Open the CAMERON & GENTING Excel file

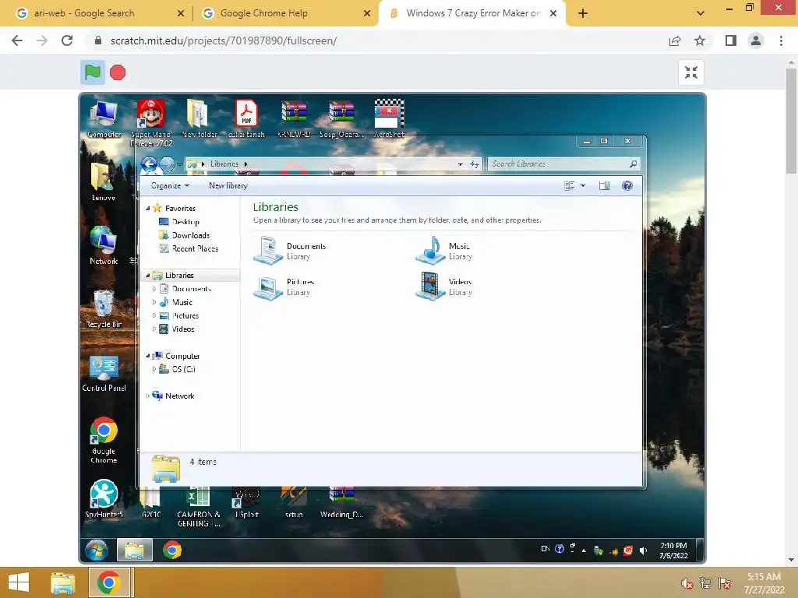coord(199,506)
